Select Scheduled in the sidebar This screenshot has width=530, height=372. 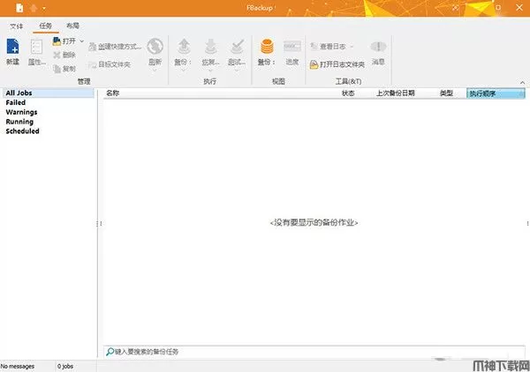[x=22, y=131]
